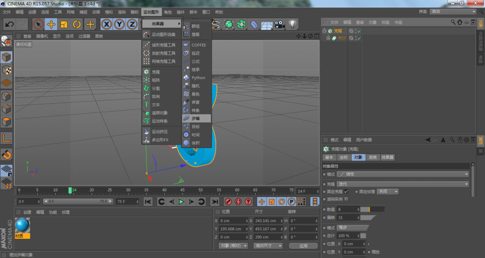Toggle the green check of 克隆 object
Screen dimensions: 485x258
(x=359, y=31)
